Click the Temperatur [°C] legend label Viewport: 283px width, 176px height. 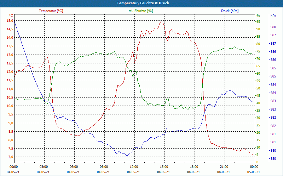[51, 11]
